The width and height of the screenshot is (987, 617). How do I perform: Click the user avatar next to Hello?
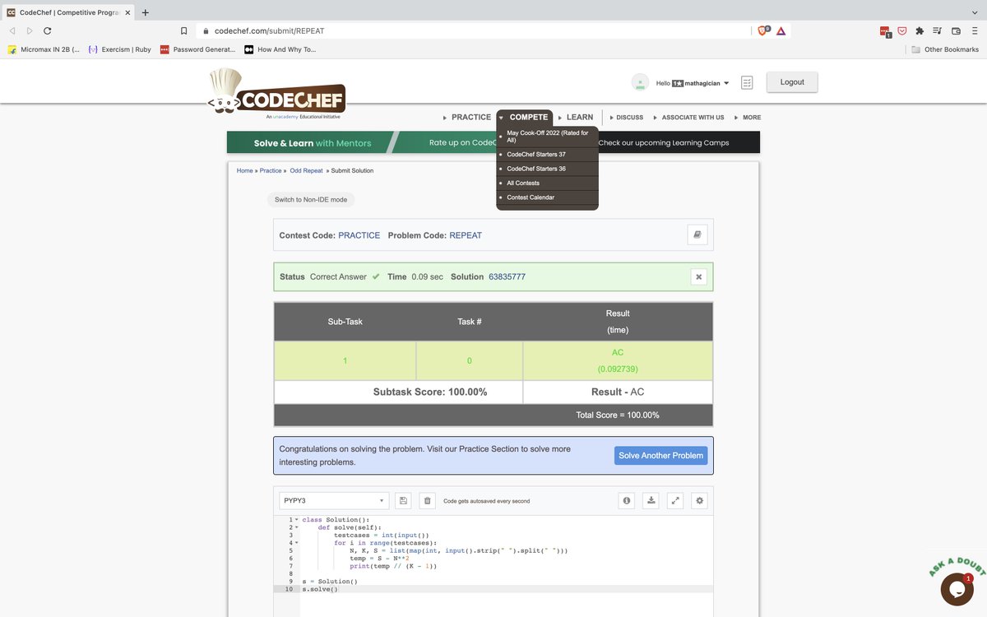coord(640,82)
